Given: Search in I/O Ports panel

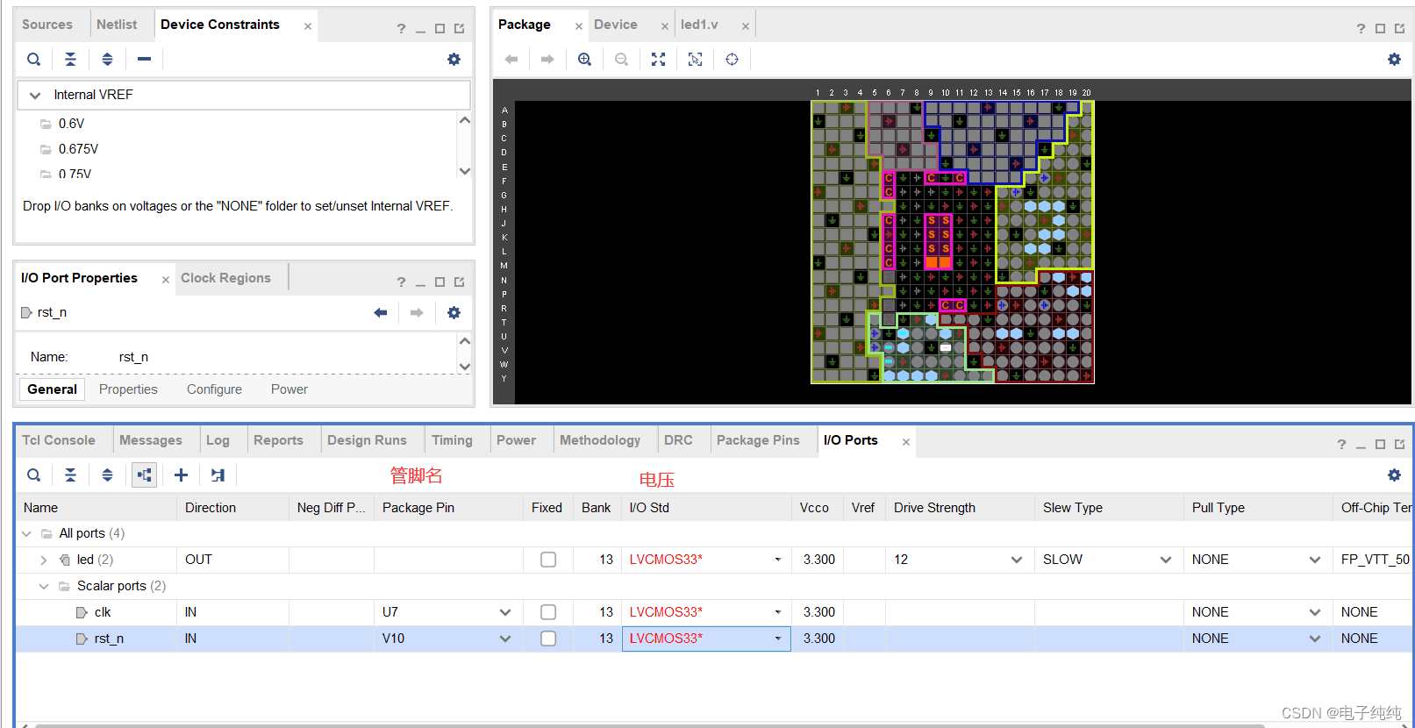Looking at the screenshot, I should pyautogui.click(x=33, y=475).
